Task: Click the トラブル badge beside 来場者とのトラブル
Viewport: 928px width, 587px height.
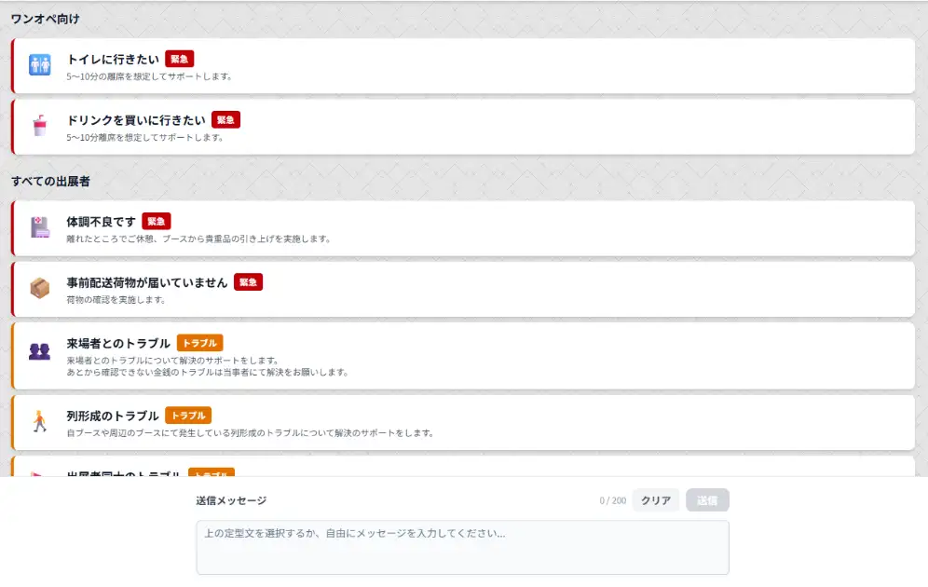Action: click(x=199, y=343)
